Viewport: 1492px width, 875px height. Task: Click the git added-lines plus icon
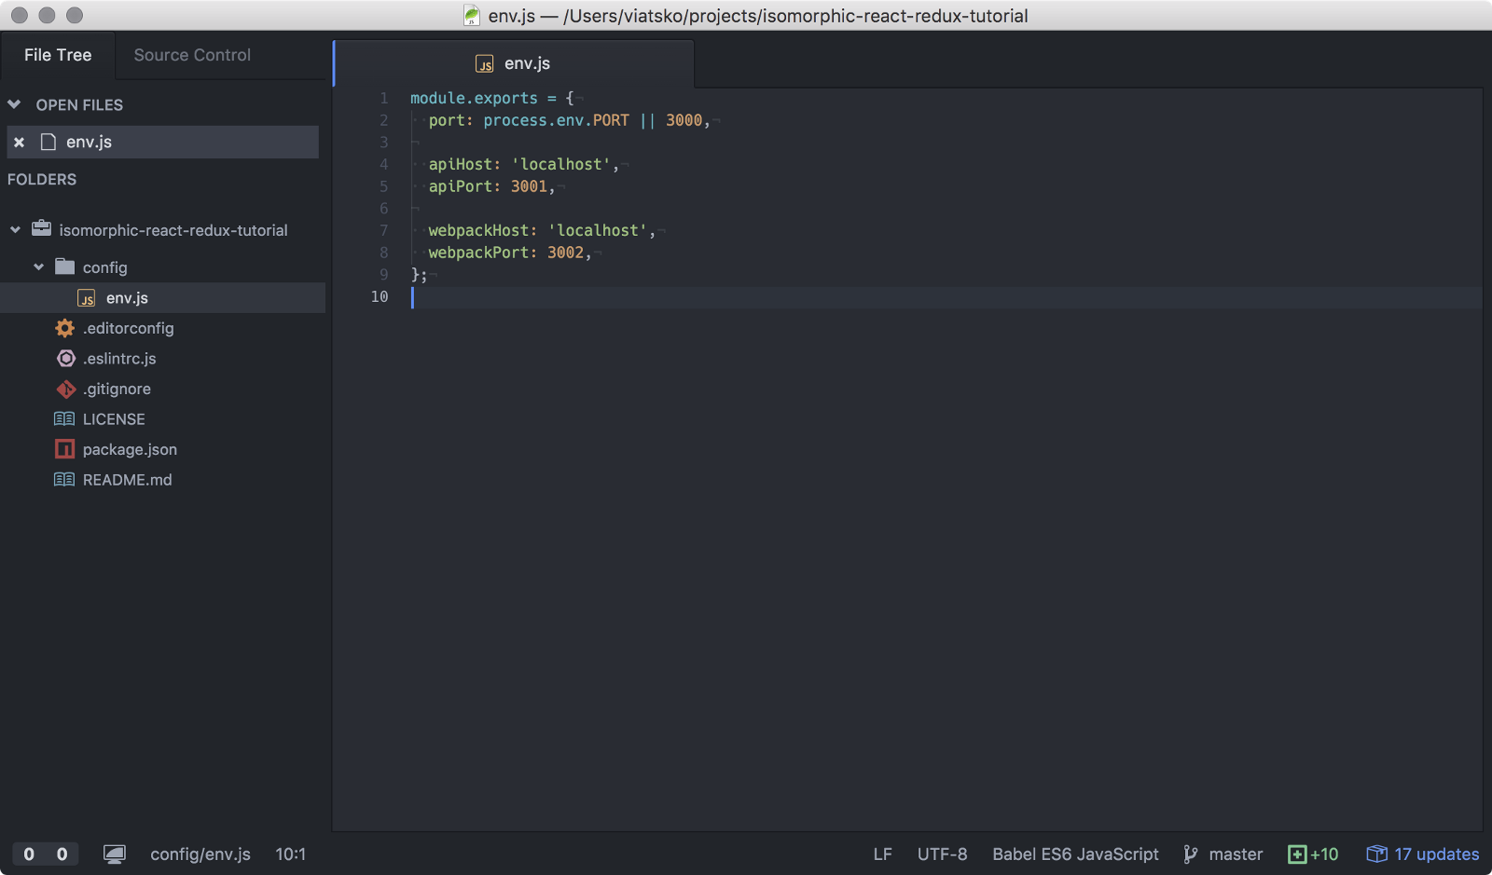pos(1297,854)
